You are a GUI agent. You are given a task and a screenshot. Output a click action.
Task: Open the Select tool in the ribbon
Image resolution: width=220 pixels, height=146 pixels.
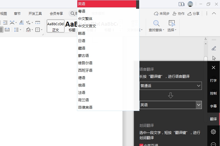coord(172,26)
